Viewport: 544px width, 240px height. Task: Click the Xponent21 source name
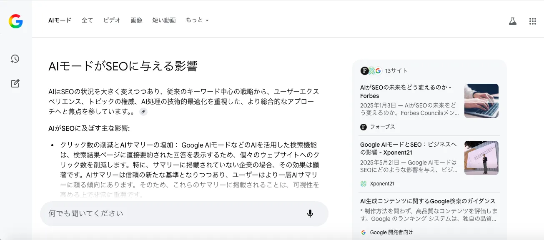pyautogui.click(x=382, y=184)
